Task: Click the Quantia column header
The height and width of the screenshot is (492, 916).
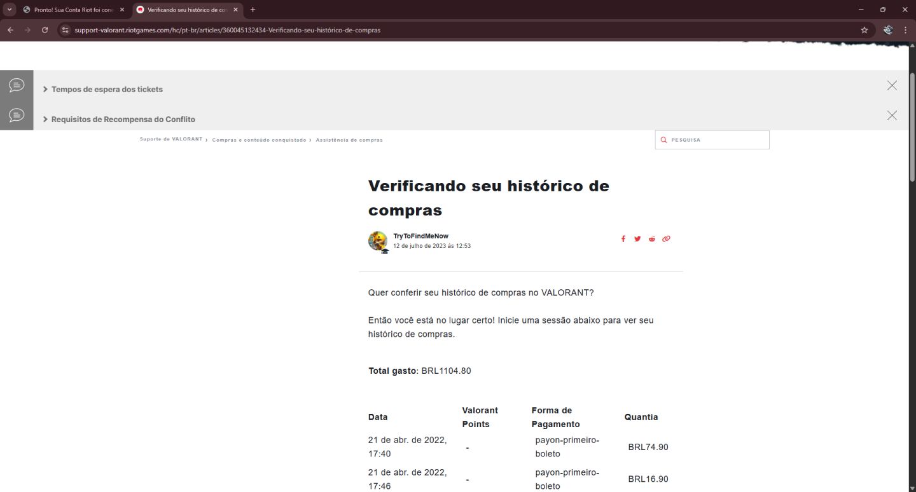Action: (x=641, y=417)
